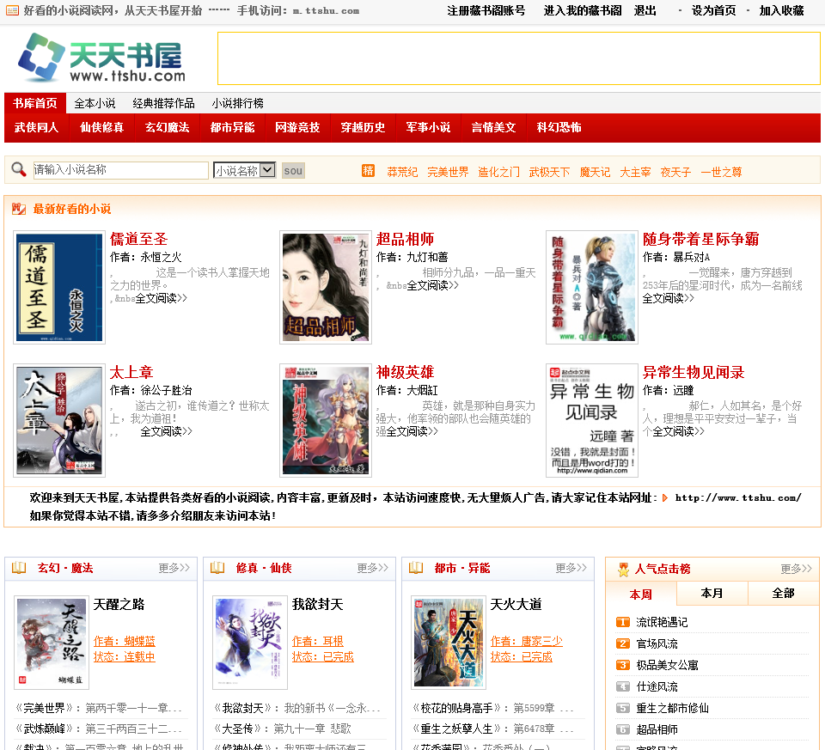Image resolution: width=825 pixels, height=750 pixels.
Task: Click the 天天书屋 site logo
Action: [x=101, y=58]
